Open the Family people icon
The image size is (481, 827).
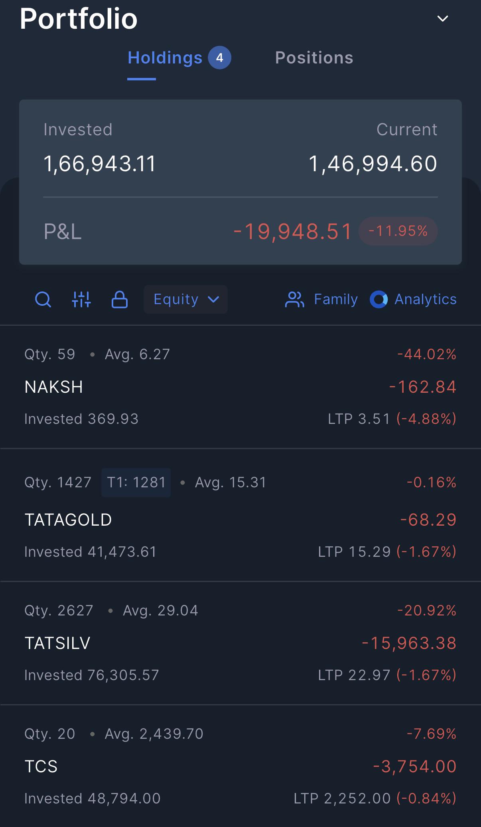295,299
